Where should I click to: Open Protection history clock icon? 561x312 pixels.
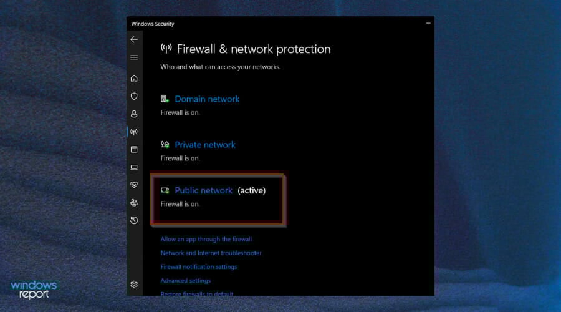134,220
